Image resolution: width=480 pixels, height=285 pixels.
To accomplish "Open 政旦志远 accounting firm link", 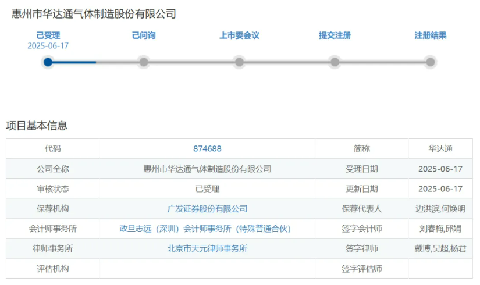I will [205, 229].
